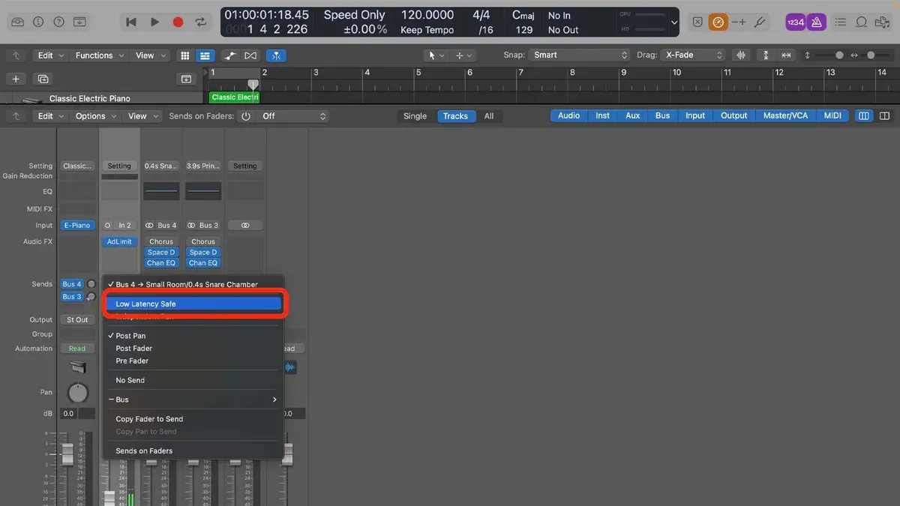Click the AdLimit audio effect slot
This screenshot has width=900, height=506.
[x=119, y=241]
